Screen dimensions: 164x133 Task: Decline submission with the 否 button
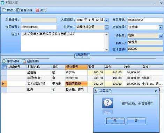pyautogui.click(x=136, y=121)
